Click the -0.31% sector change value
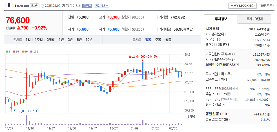Screen dimensions: 277x132 [265, 120]
